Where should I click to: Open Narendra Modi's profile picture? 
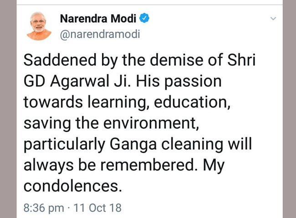[39, 26]
